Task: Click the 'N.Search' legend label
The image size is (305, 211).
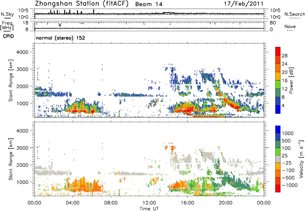Action: click(x=294, y=14)
